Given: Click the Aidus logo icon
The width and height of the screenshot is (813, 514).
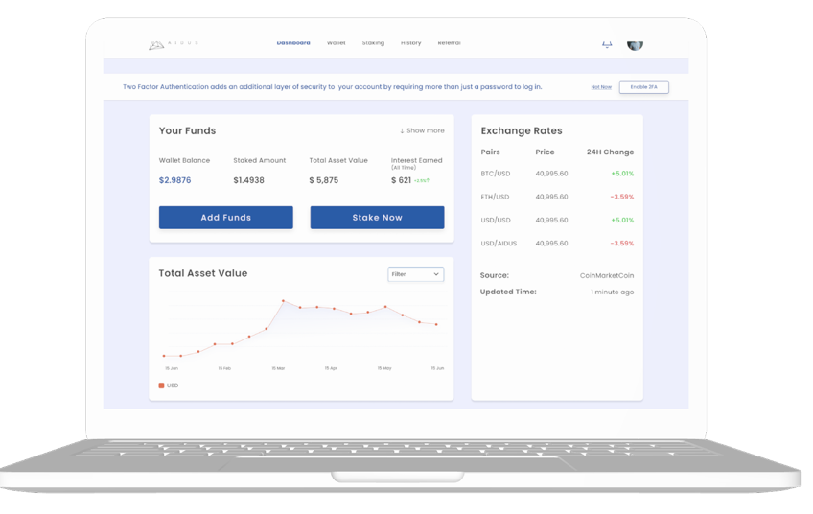Looking at the screenshot, I should tap(156, 45).
